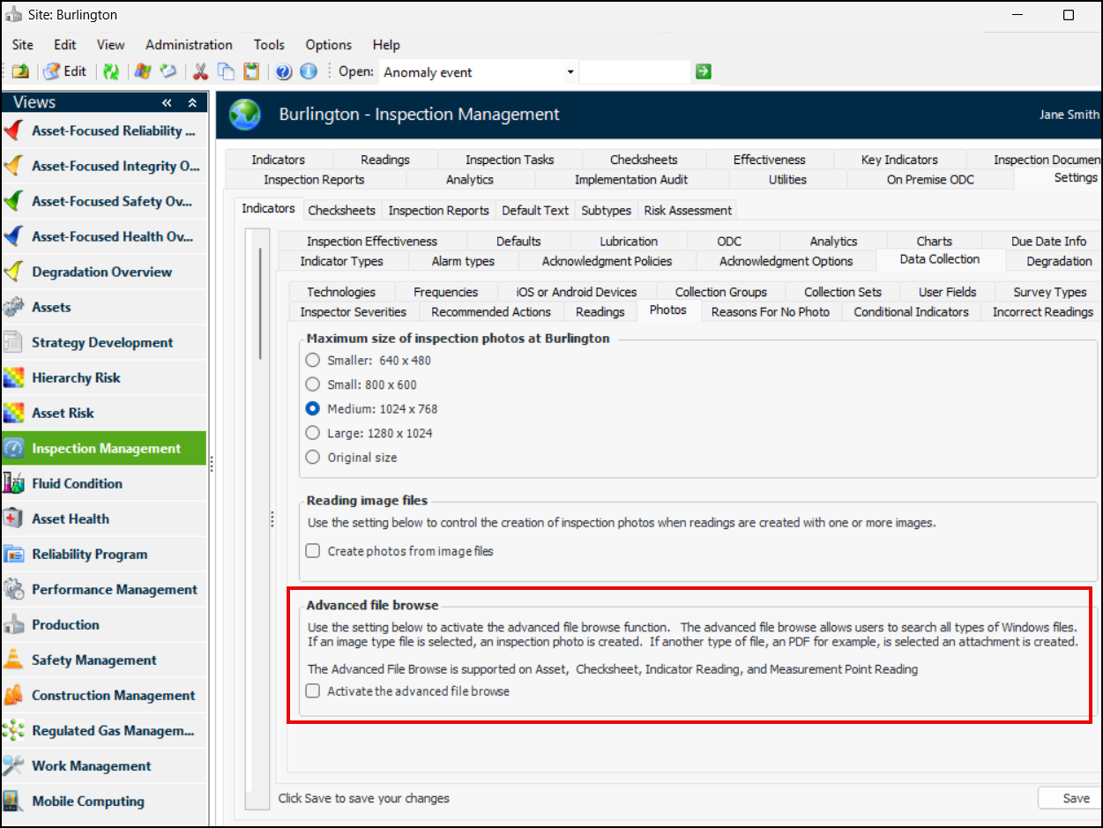Open Asset-Focused Safety view
Image resolution: width=1103 pixels, height=828 pixels.
tap(104, 201)
